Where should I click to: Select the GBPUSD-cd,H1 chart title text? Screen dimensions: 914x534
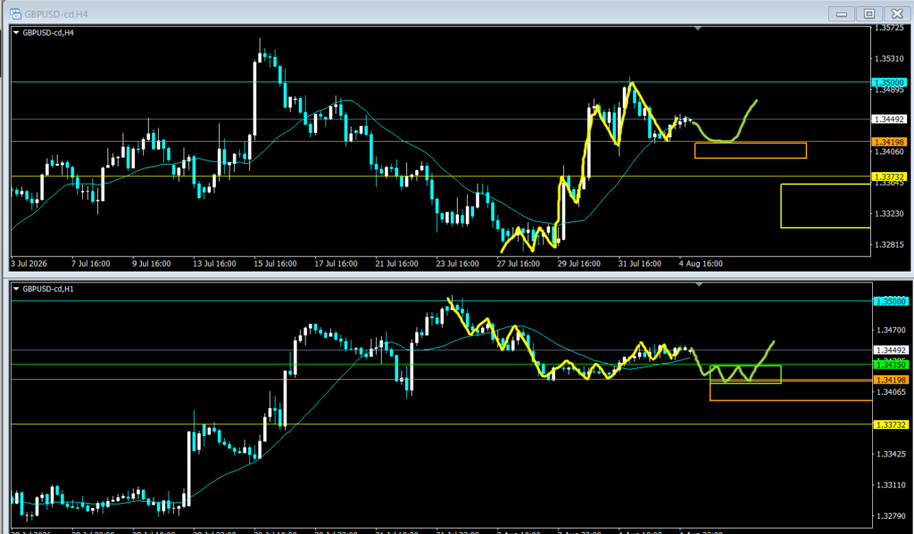tap(48, 289)
